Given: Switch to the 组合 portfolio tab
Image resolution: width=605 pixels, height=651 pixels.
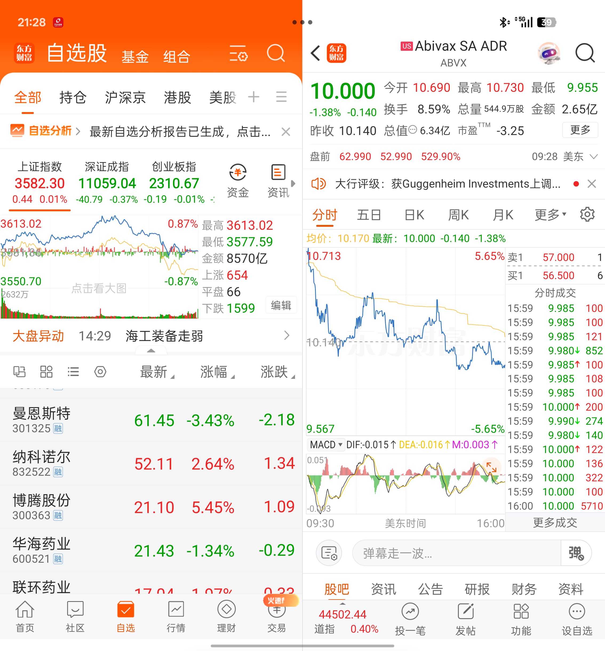Looking at the screenshot, I should (x=177, y=57).
